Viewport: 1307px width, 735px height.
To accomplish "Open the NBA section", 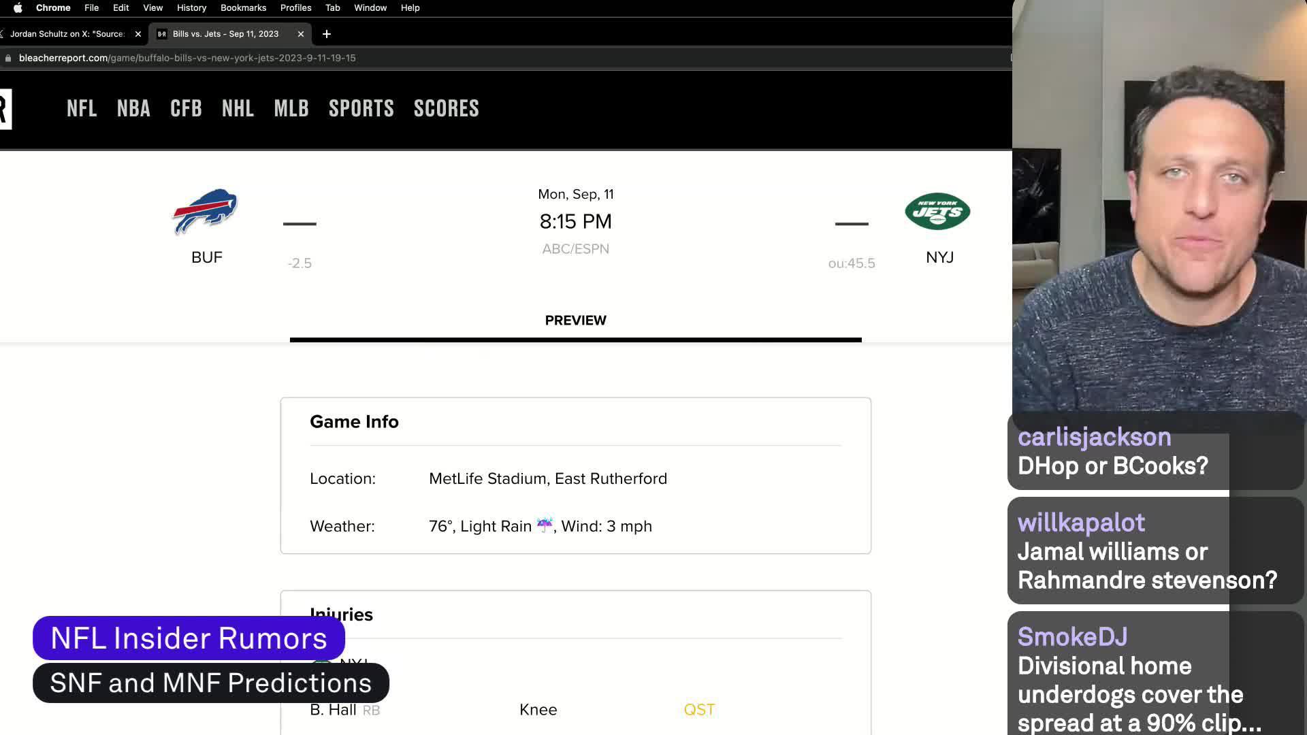I will (133, 109).
